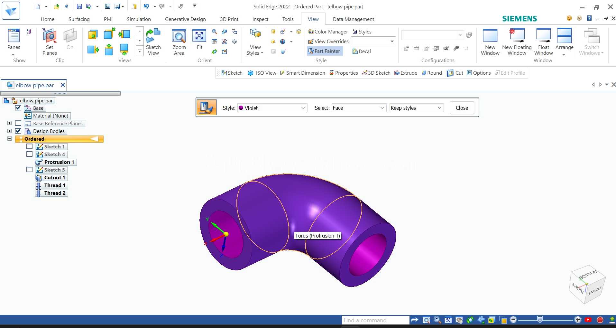Viewport: 616px width, 328px height.
Task: Close the elbow pipe.par document tab
Action: click(x=63, y=85)
